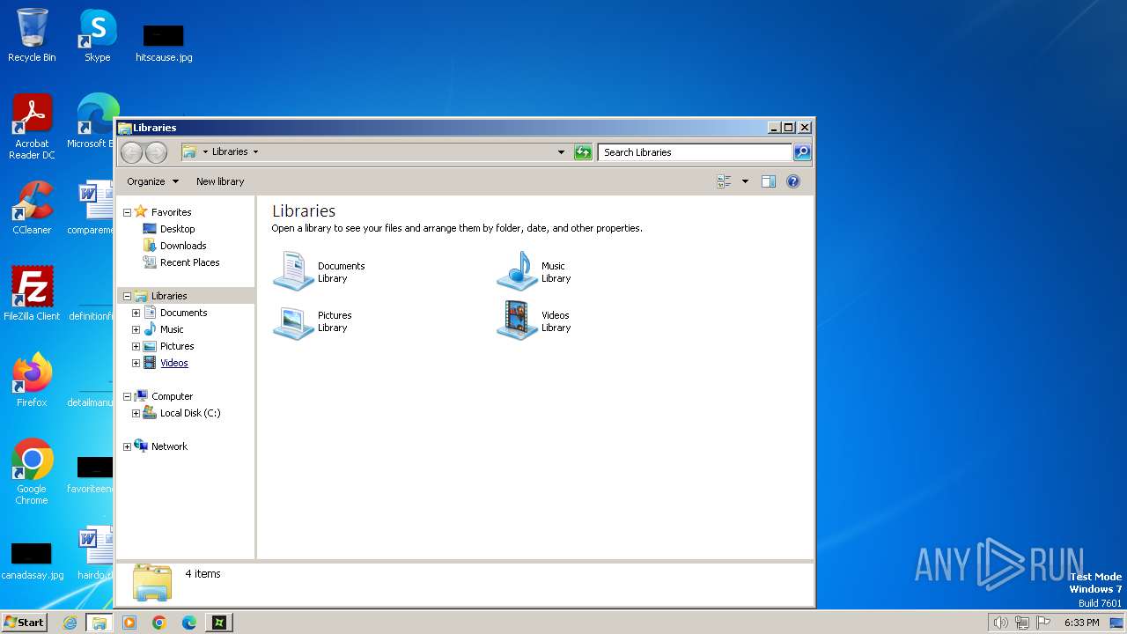
Task: Open the Pictures library icon in main pane
Action: point(293,321)
